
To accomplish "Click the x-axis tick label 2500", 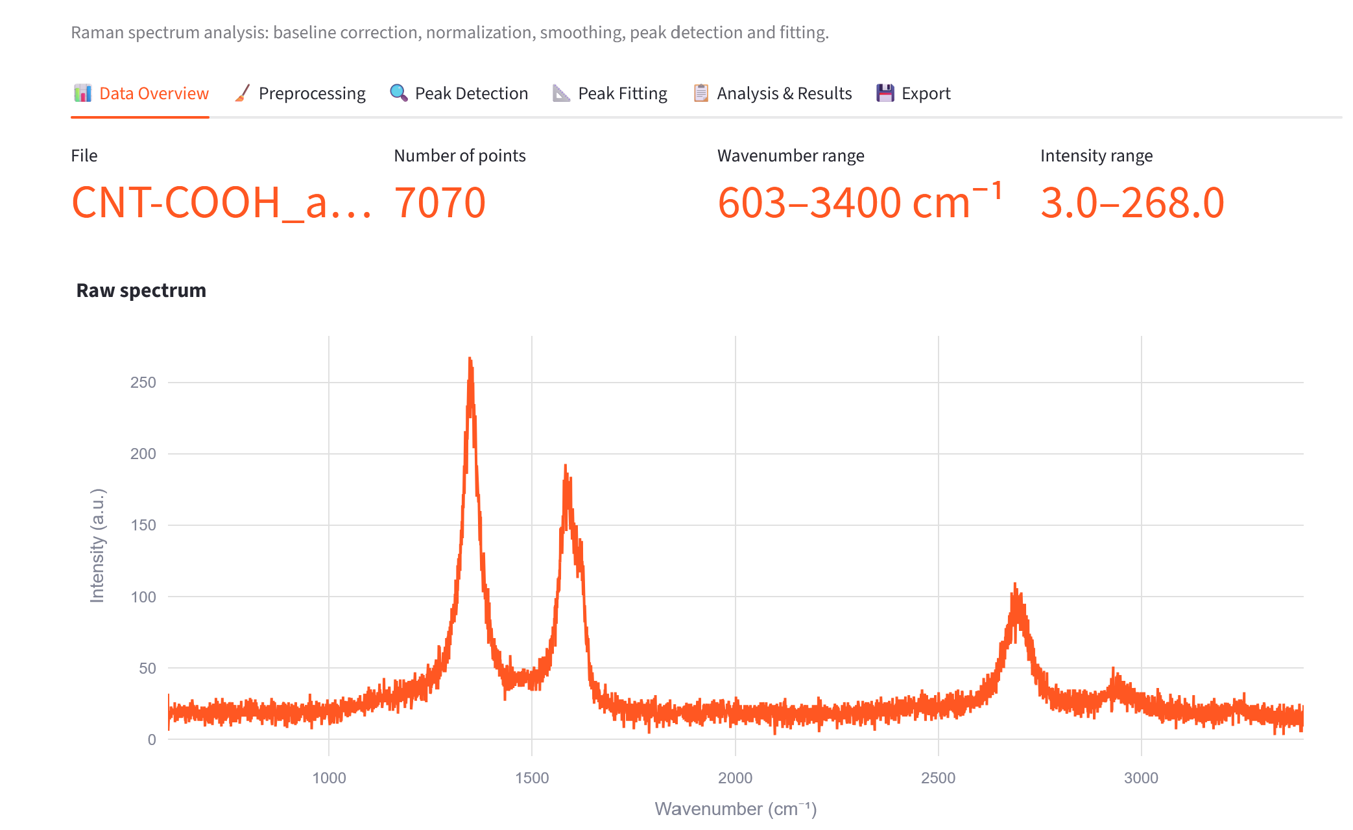I will (x=938, y=778).
